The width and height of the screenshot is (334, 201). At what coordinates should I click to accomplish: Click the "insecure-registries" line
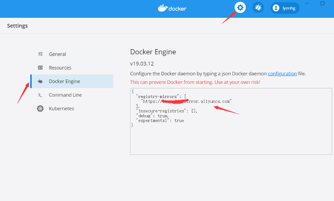pos(167,111)
